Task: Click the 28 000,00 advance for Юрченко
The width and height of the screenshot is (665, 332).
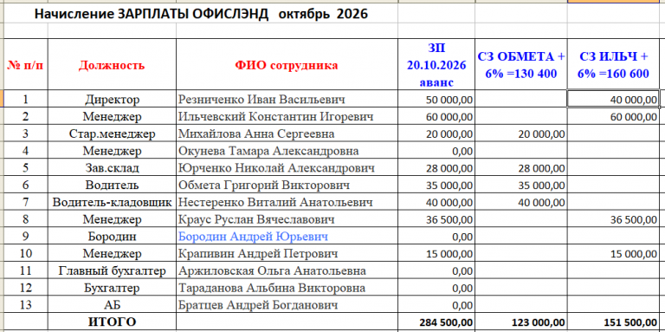Action: [x=436, y=168]
